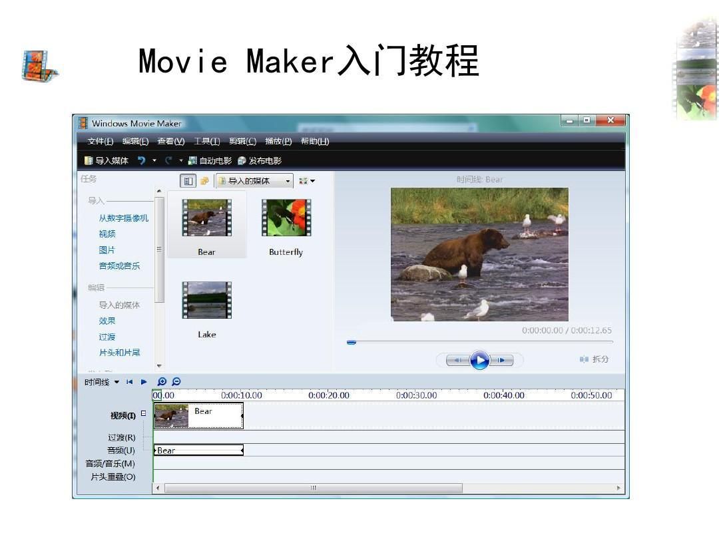Click the task pane scroll up arrow
Screen dimensions: 719x539
pos(159,191)
